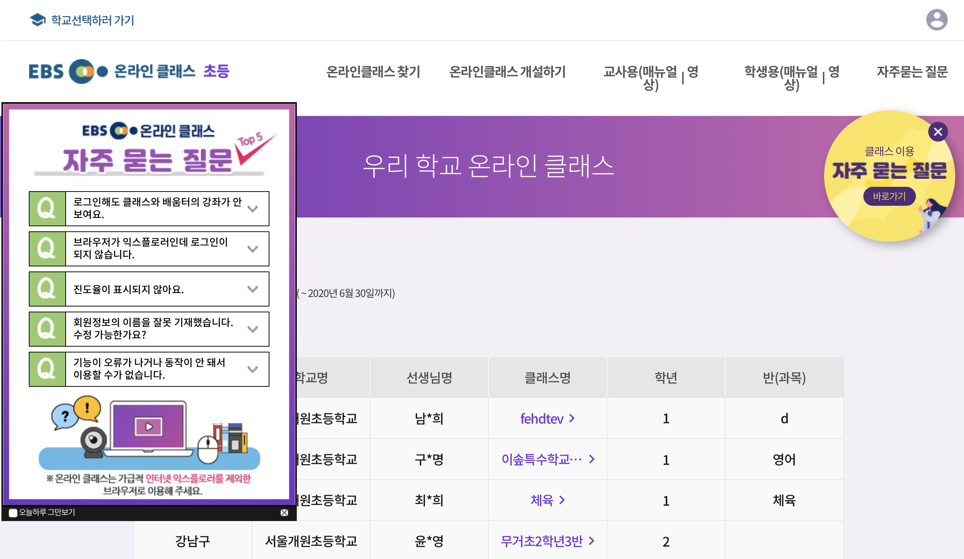Click the graduation cap school icon
This screenshot has width=964, height=559.
38,20
